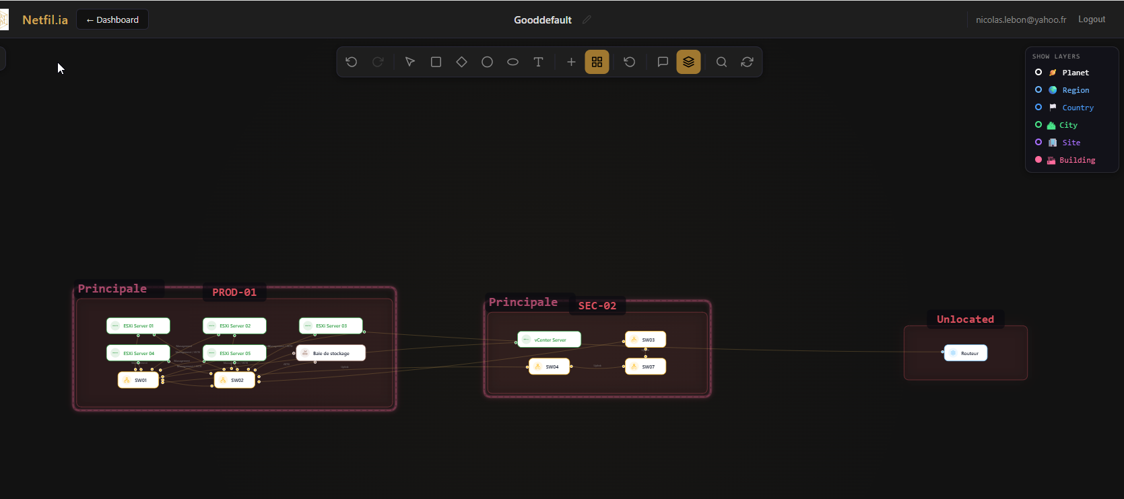Open the search magnifier tool
This screenshot has height=499, width=1124.
(x=721, y=62)
